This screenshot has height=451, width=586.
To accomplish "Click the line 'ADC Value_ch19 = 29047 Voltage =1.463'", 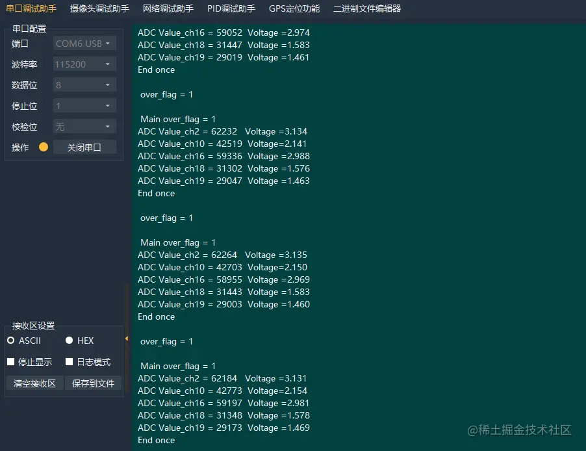I will point(223,181).
